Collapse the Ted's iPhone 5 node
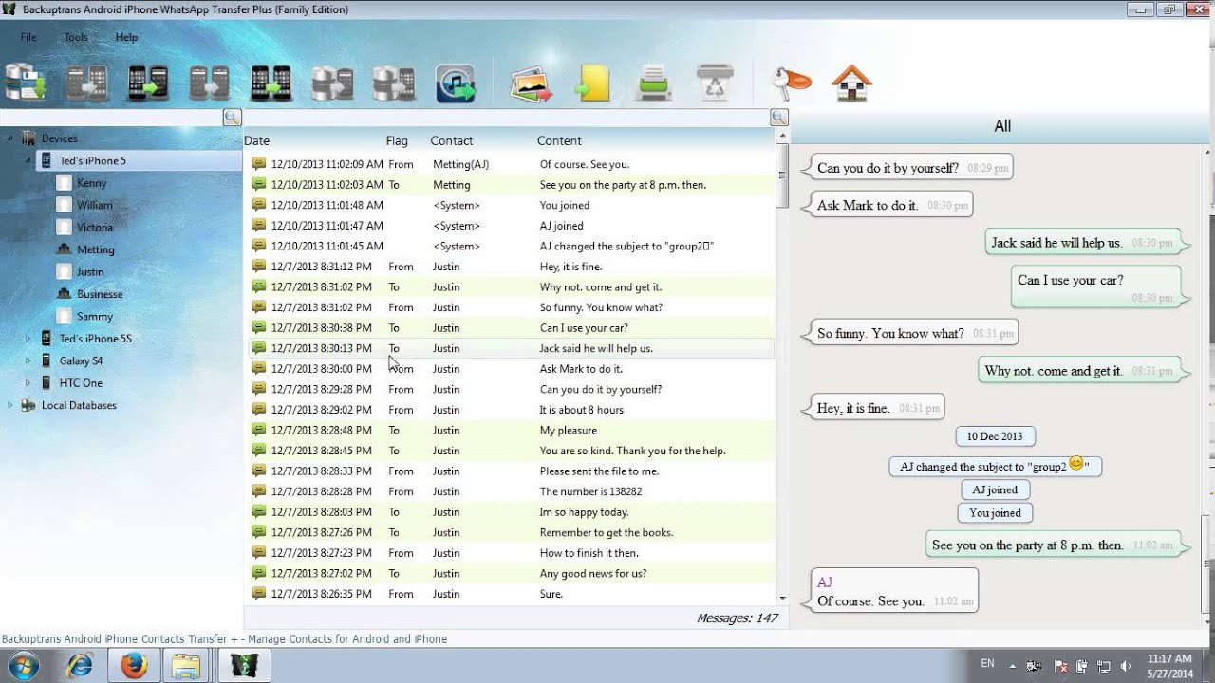The width and height of the screenshot is (1215, 683). click(x=28, y=160)
